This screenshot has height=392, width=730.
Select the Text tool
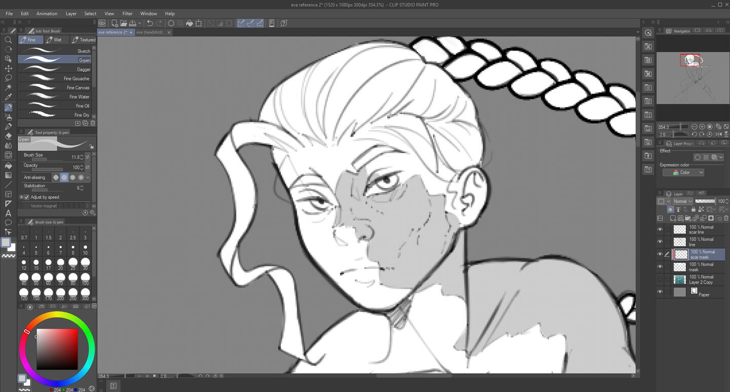tap(8, 213)
